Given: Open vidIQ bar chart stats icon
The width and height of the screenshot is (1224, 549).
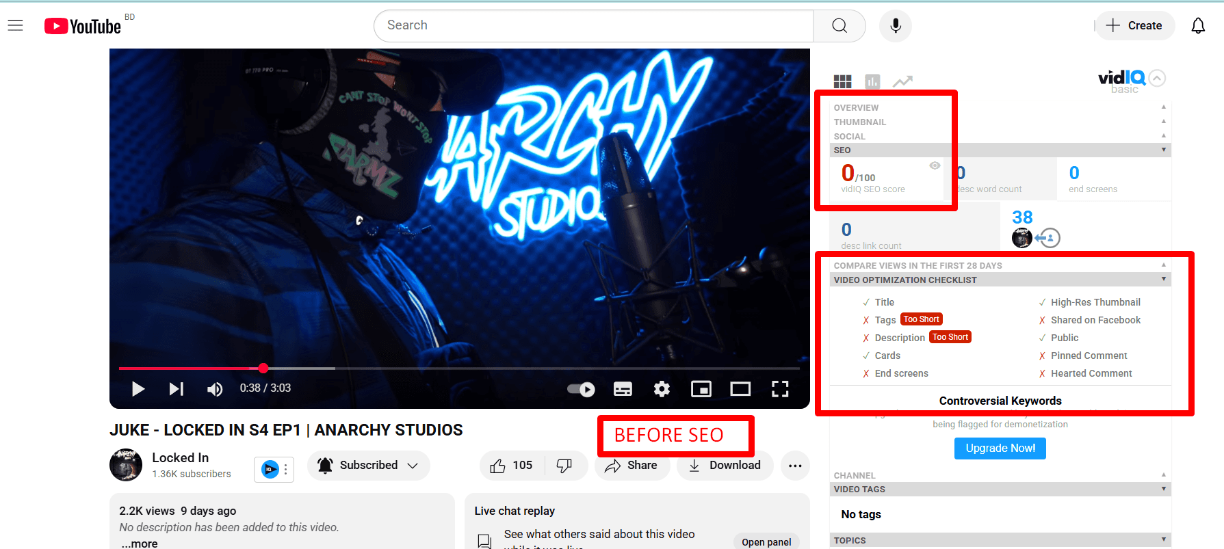Looking at the screenshot, I should (x=872, y=81).
